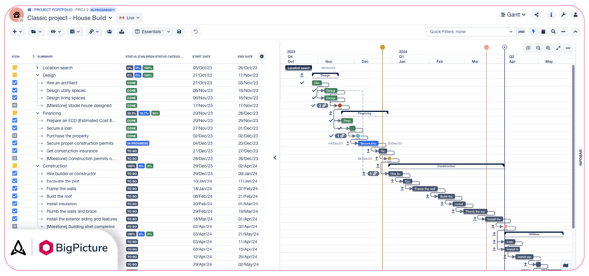Open the wrench settings icon
Viewport: 589px width, 276px height.
563,14
